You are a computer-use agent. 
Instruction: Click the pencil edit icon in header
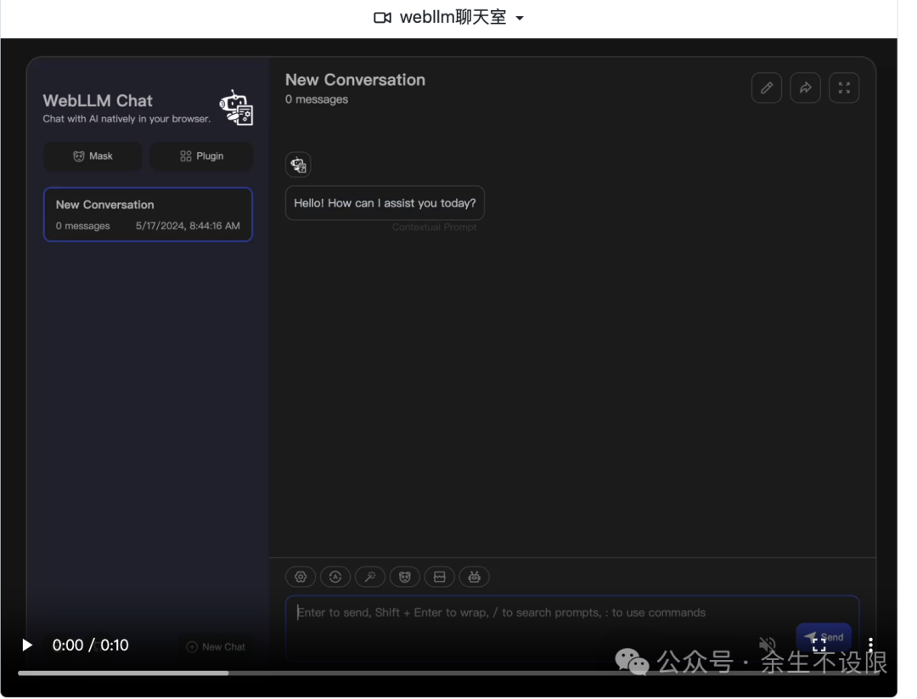click(x=766, y=87)
